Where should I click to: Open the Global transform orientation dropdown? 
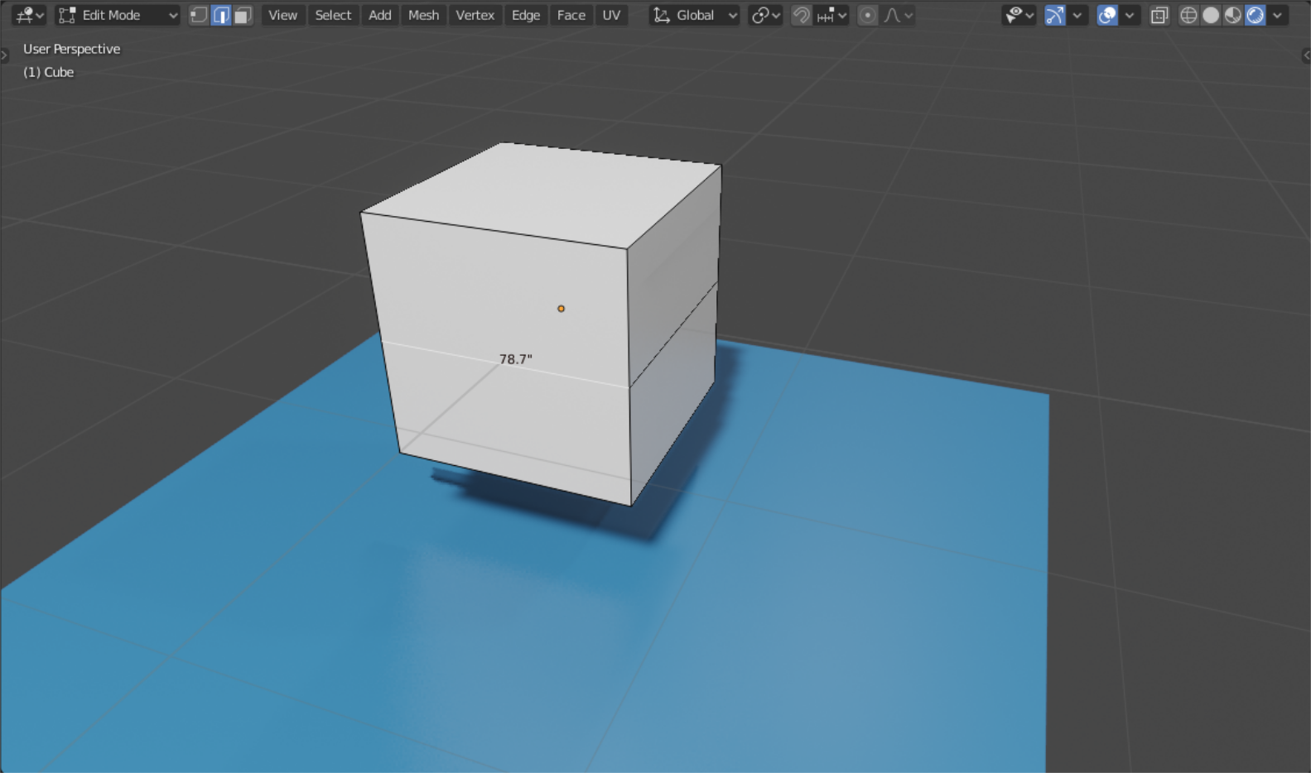point(695,15)
